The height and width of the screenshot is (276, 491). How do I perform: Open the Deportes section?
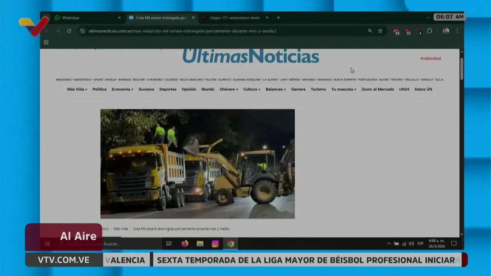(x=168, y=89)
